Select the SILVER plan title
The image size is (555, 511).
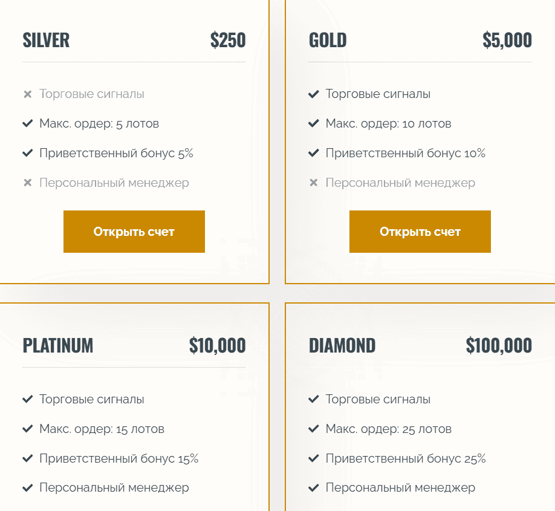pos(46,41)
